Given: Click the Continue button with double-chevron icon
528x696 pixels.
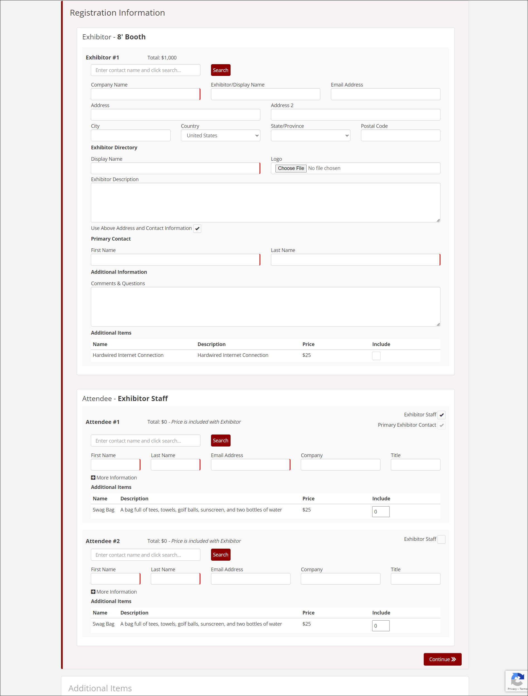Looking at the screenshot, I should click(x=442, y=659).
